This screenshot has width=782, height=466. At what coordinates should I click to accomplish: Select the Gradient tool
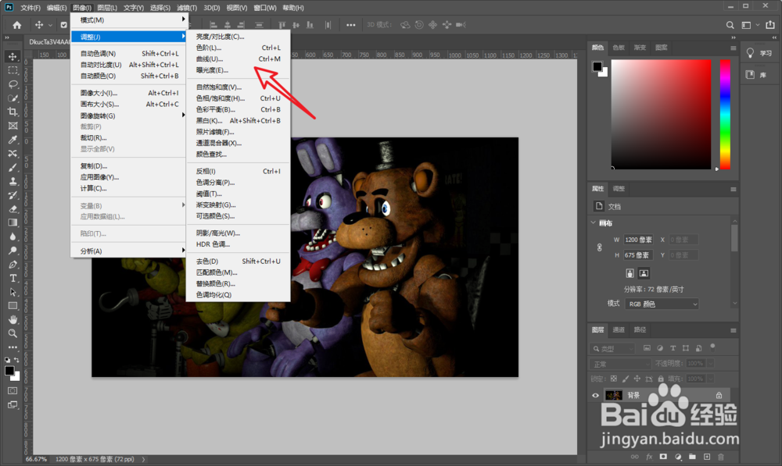[x=13, y=222]
